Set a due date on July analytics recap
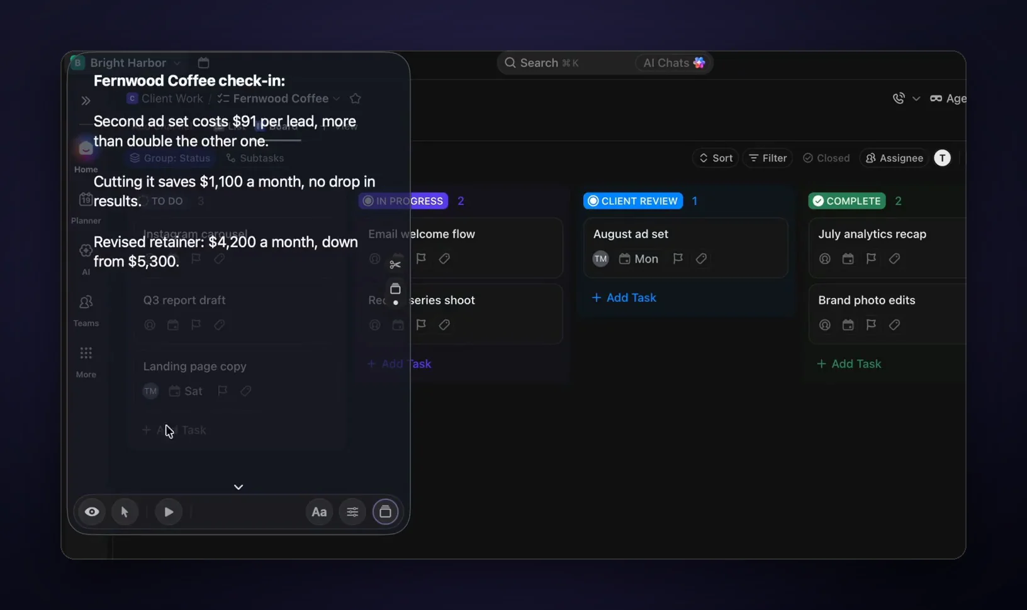 848,258
